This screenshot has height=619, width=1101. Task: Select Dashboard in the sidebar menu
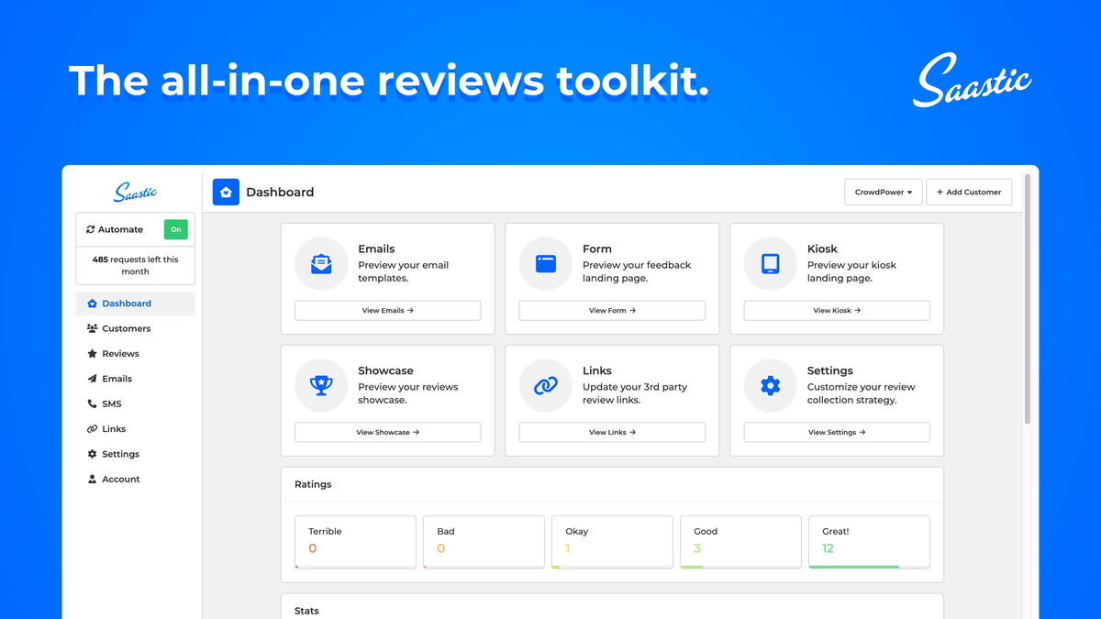pos(126,303)
